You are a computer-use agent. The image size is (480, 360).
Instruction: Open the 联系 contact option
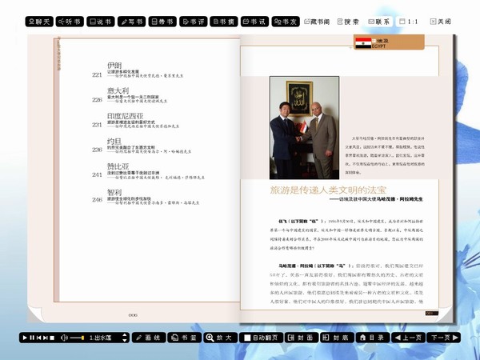[x=379, y=22]
